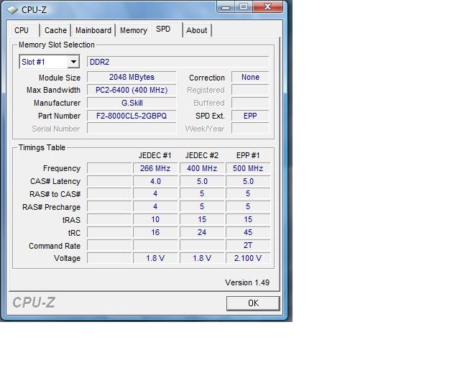Click the 4.0 CAS# Latency cell
The width and height of the screenshot is (460, 368).
click(x=155, y=181)
